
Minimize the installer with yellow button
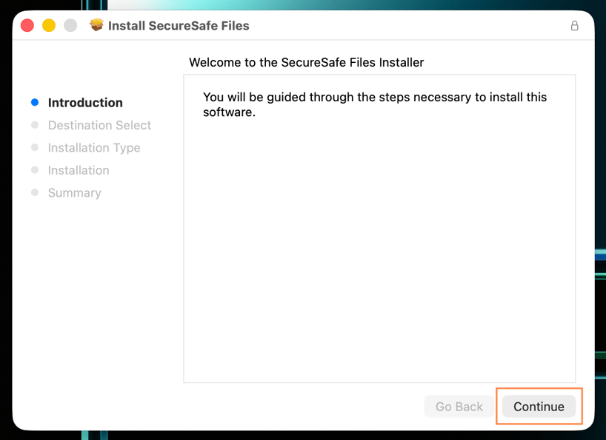coord(49,25)
